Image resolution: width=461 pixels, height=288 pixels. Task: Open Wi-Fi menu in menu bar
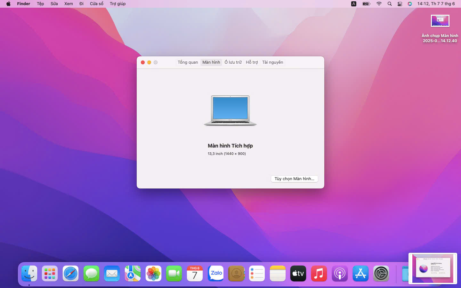pos(379,4)
